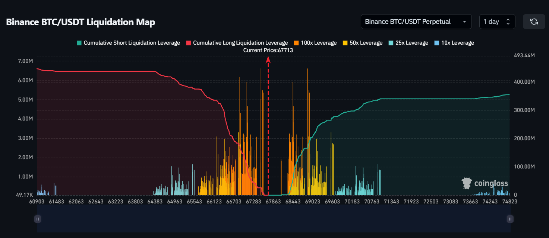
Task: Open the Binance BTC/USDT Perpetual dropdown
Action: 416,21
